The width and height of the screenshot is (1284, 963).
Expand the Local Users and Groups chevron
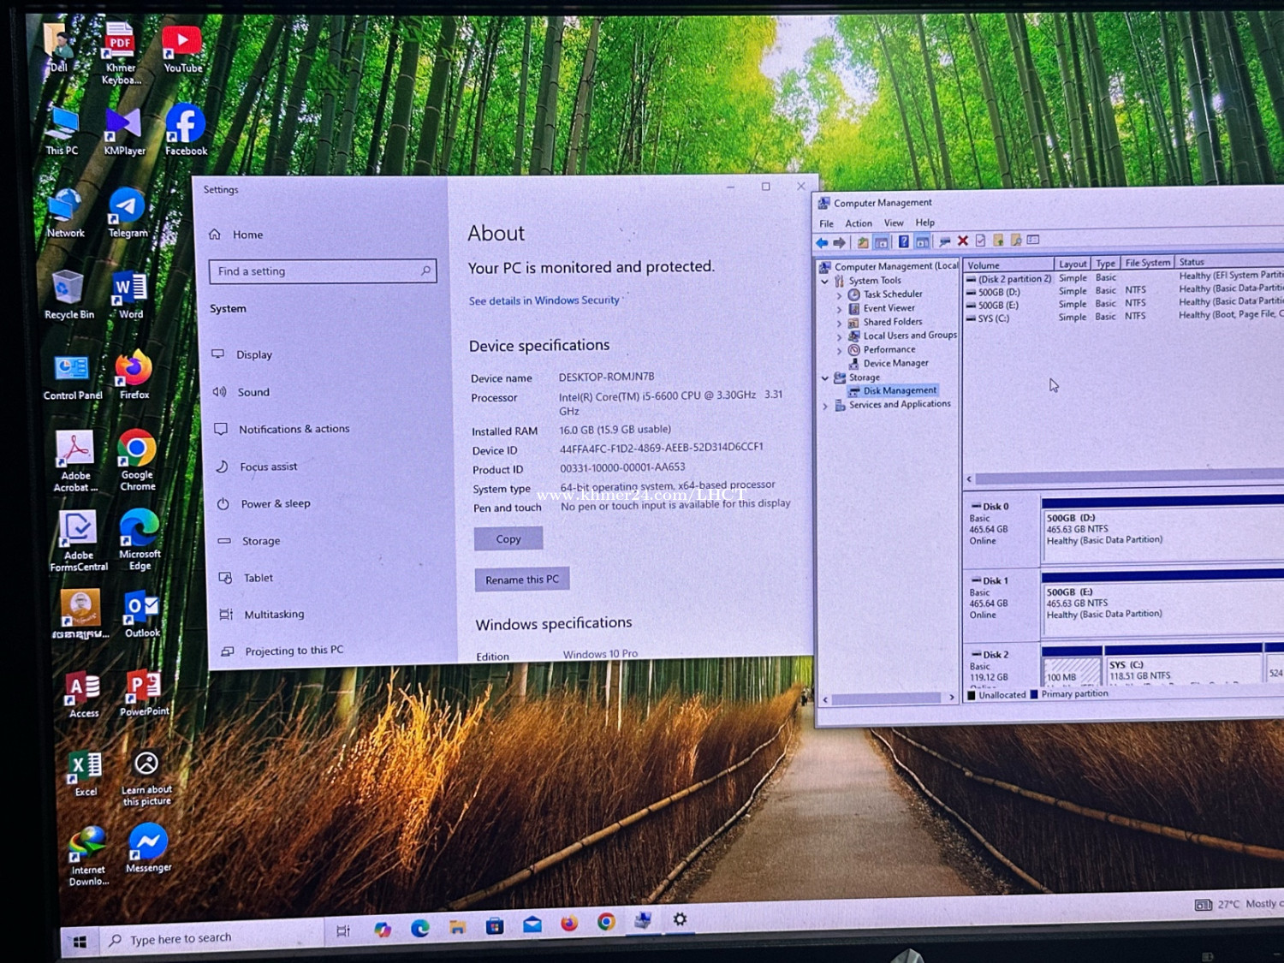point(840,337)
